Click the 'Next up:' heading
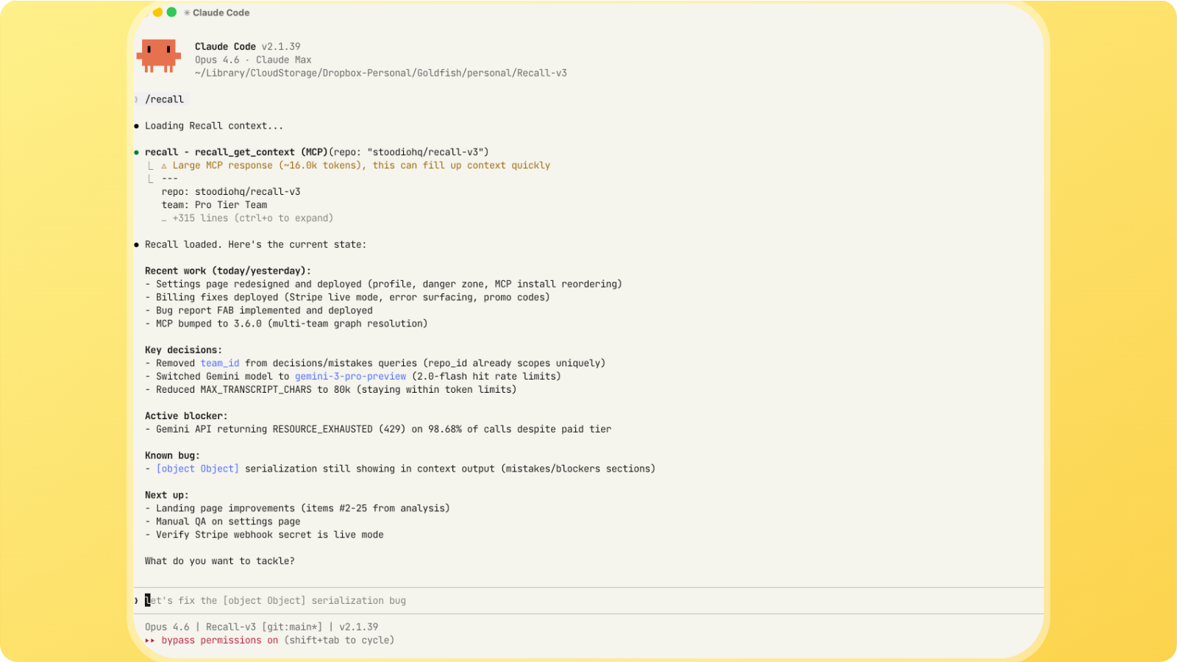This screenshot has height=662, width=1177. [x=167, y=495]
